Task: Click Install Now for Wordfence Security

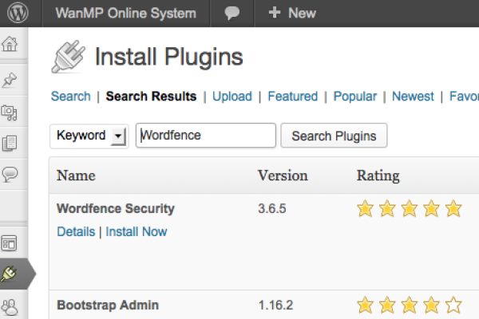Action: click(137, 232)
